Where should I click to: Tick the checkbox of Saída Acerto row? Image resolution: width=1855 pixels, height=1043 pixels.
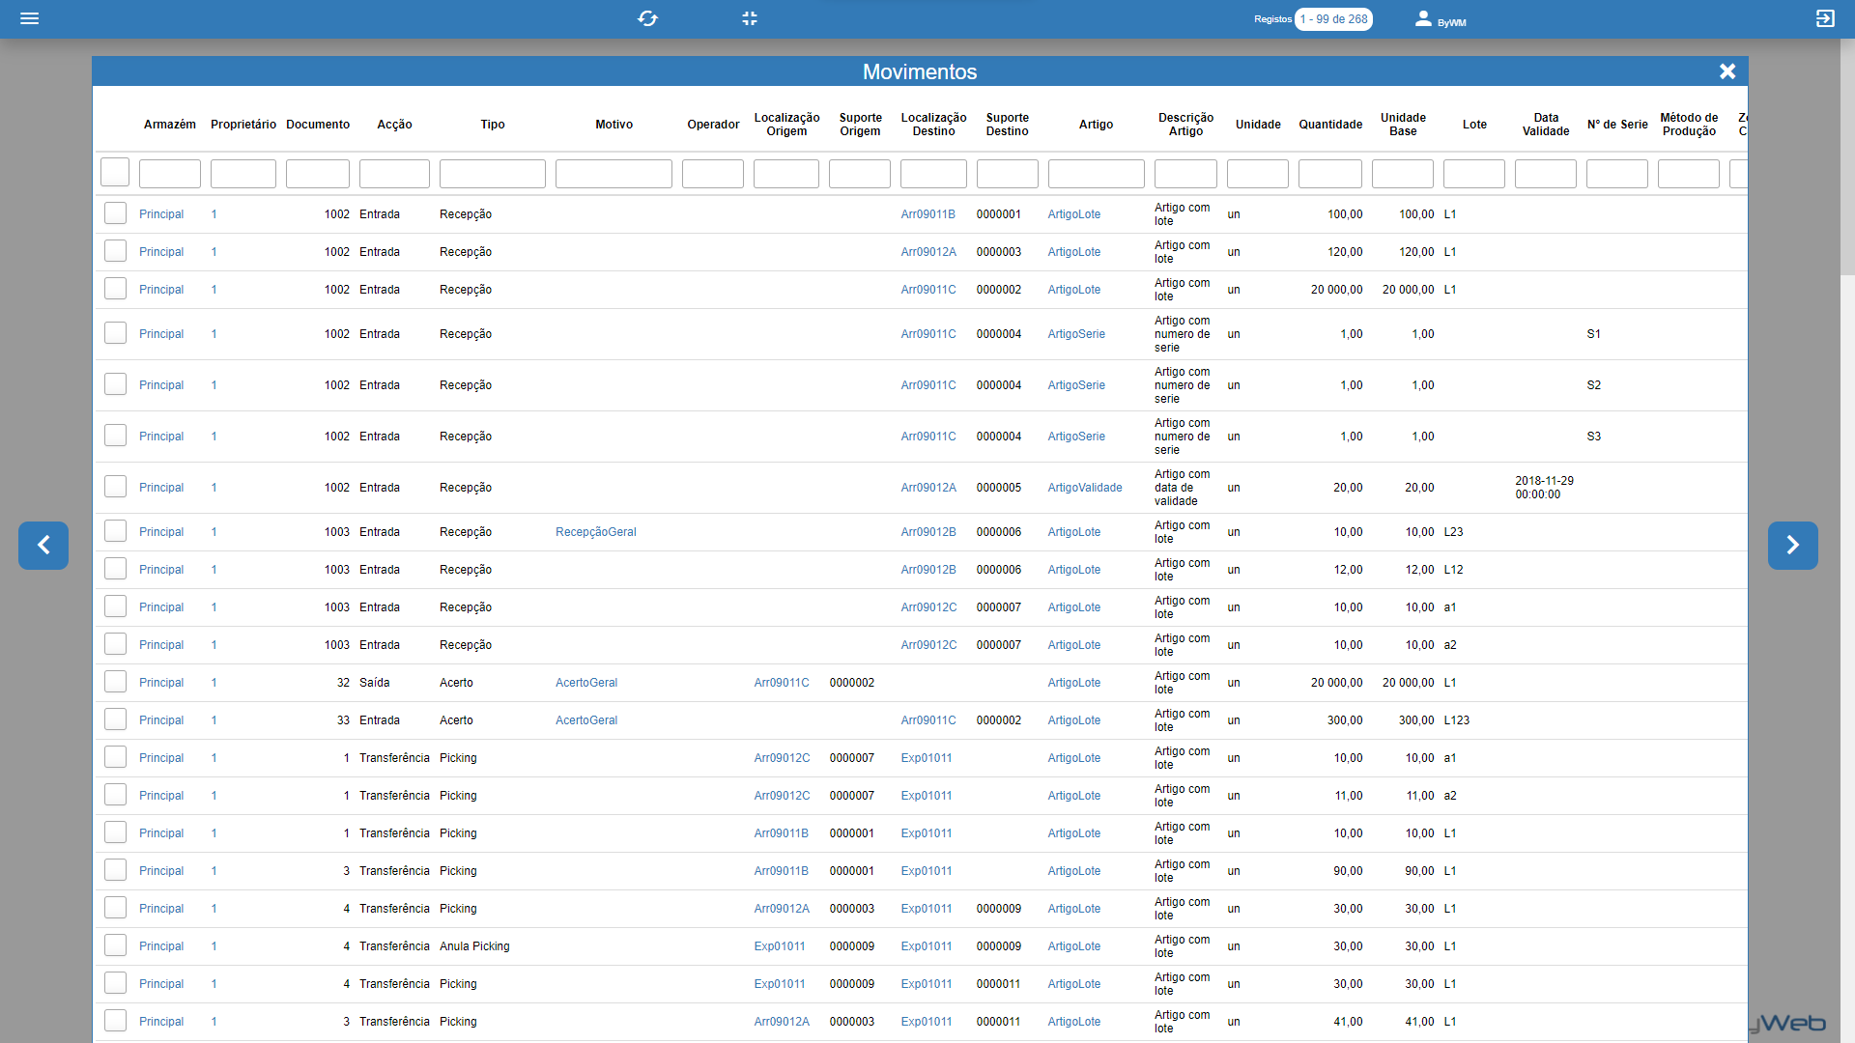pos(115,682)
